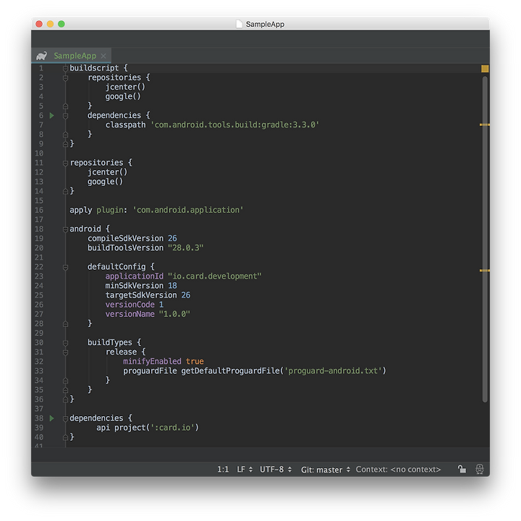521x521 pixels.
Task: Click the inspector Hector icon in status bar
Action: click(480, 469)
